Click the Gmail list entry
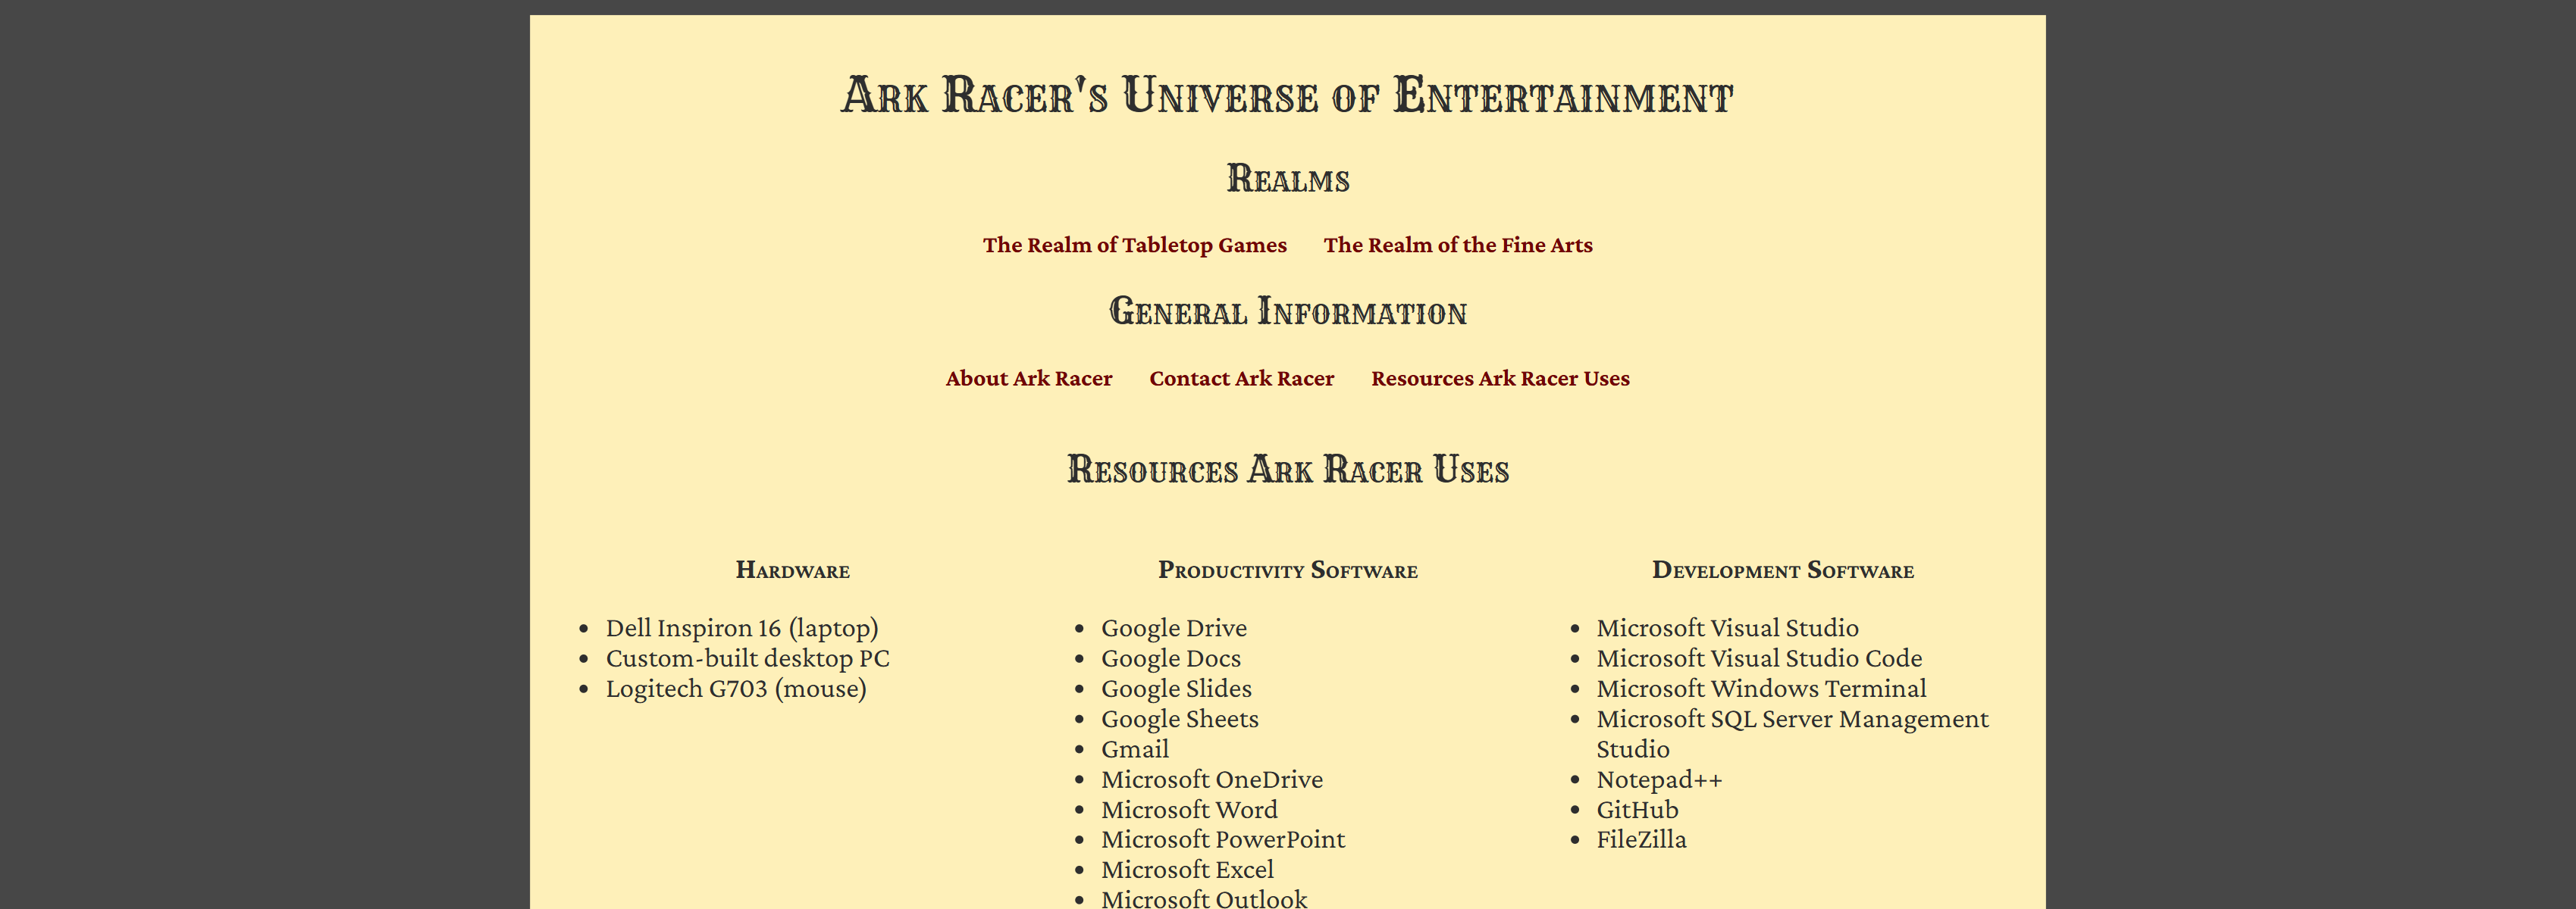The height and width of the screenshot is (909, 2576). point(1134,748)
